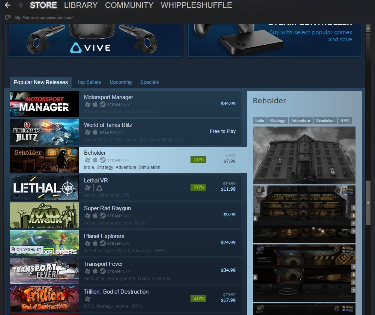Reload the store page
The width and height of the screenshot is (375, 315).
click(8, 17)
